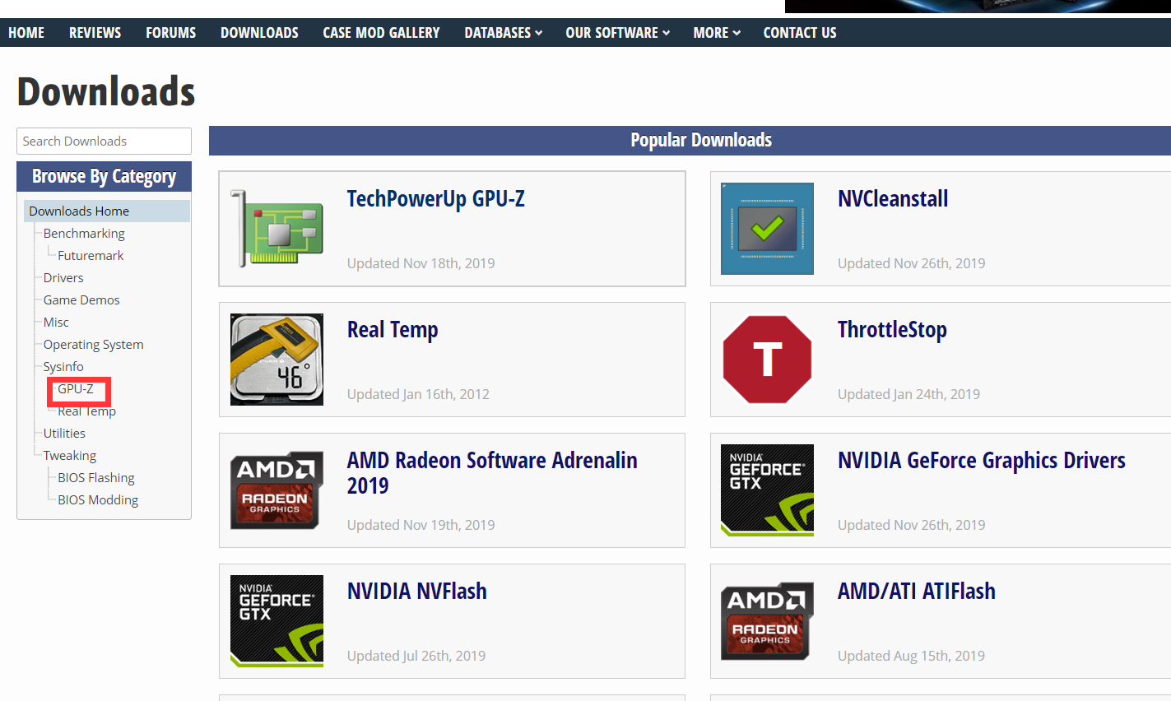Expand the MORE dropdown menu
Screen dimensions: 1171x701
717,33
